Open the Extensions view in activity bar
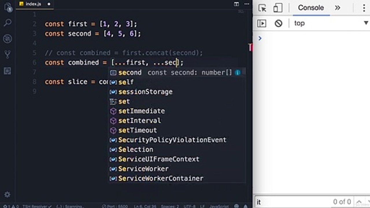Screen dimensions: 370x208 tap(8, 71)
